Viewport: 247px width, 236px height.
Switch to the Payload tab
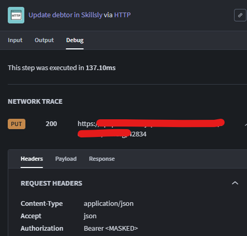tap(66, 159)
